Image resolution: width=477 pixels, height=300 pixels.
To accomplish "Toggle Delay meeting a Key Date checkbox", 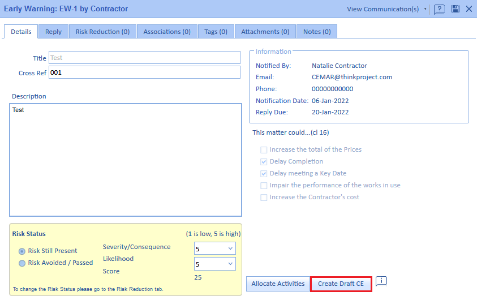I will point(264,174).
